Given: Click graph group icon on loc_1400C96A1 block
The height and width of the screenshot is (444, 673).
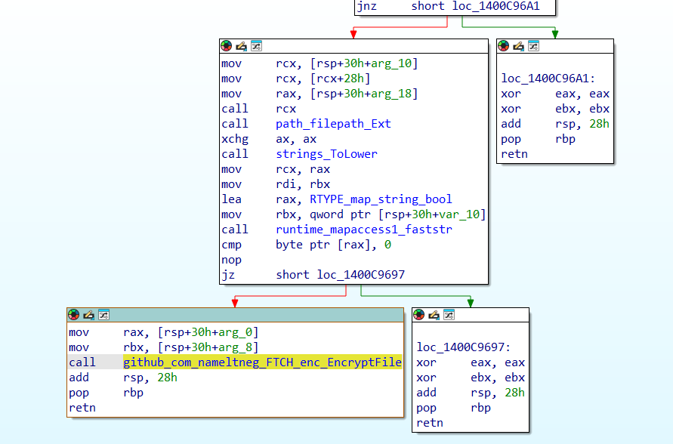Looking at the screenshot, I should 534,46.
